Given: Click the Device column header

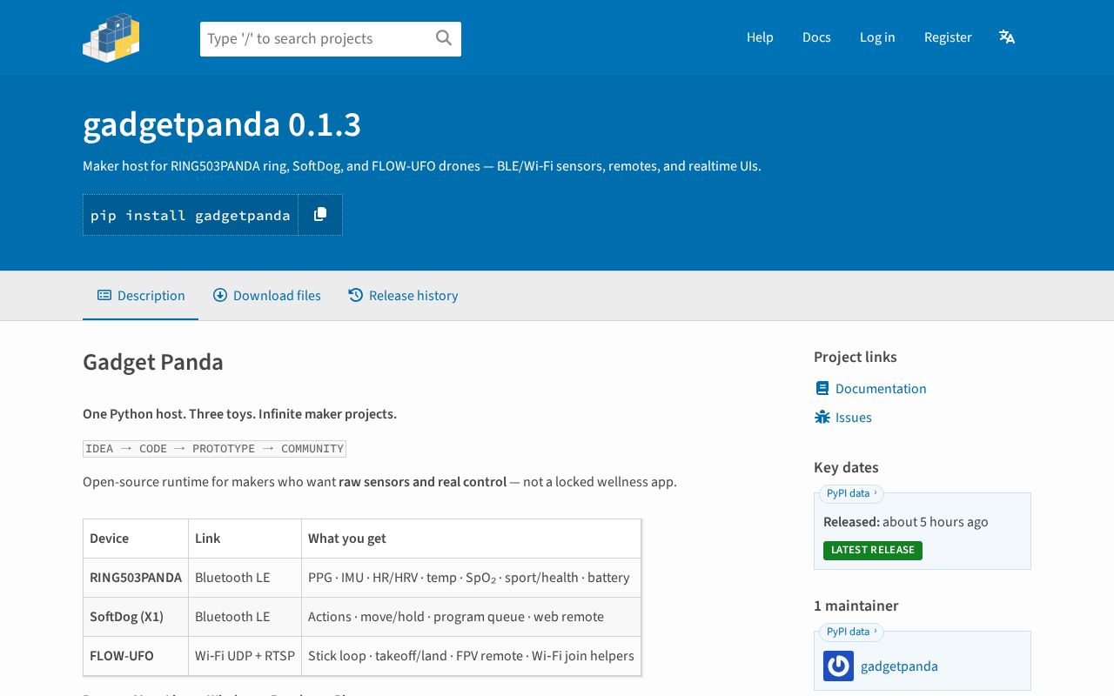Looking at the screenshot, I should point(136,538).
